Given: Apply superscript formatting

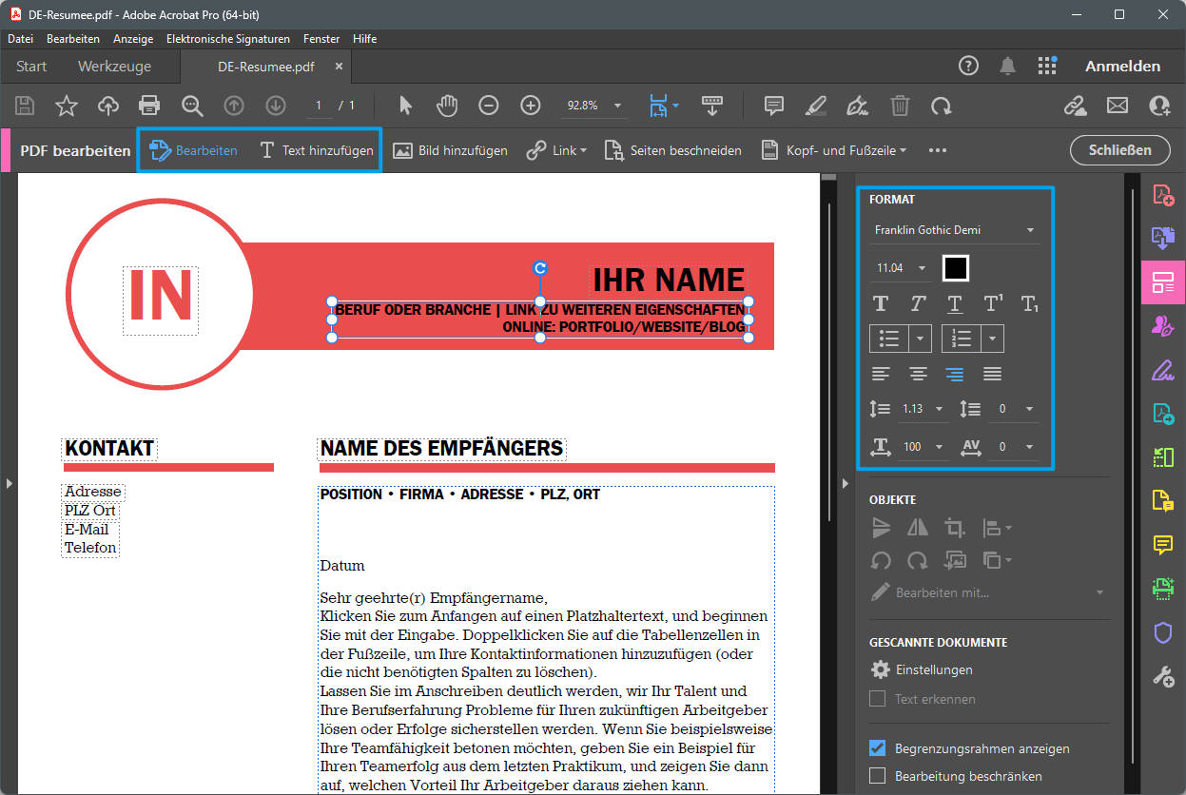Looking at the screenshot, I should [992, 303].
